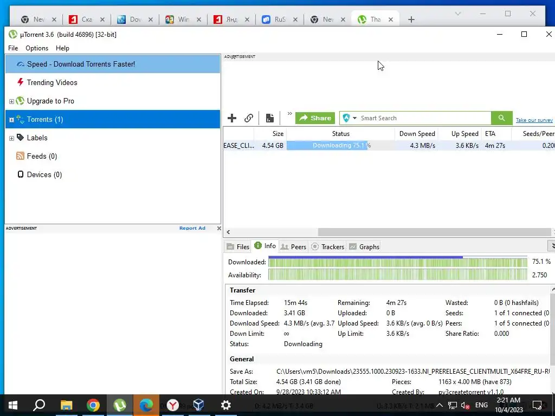Sort torrents by Status column

(x=340, y=134)
